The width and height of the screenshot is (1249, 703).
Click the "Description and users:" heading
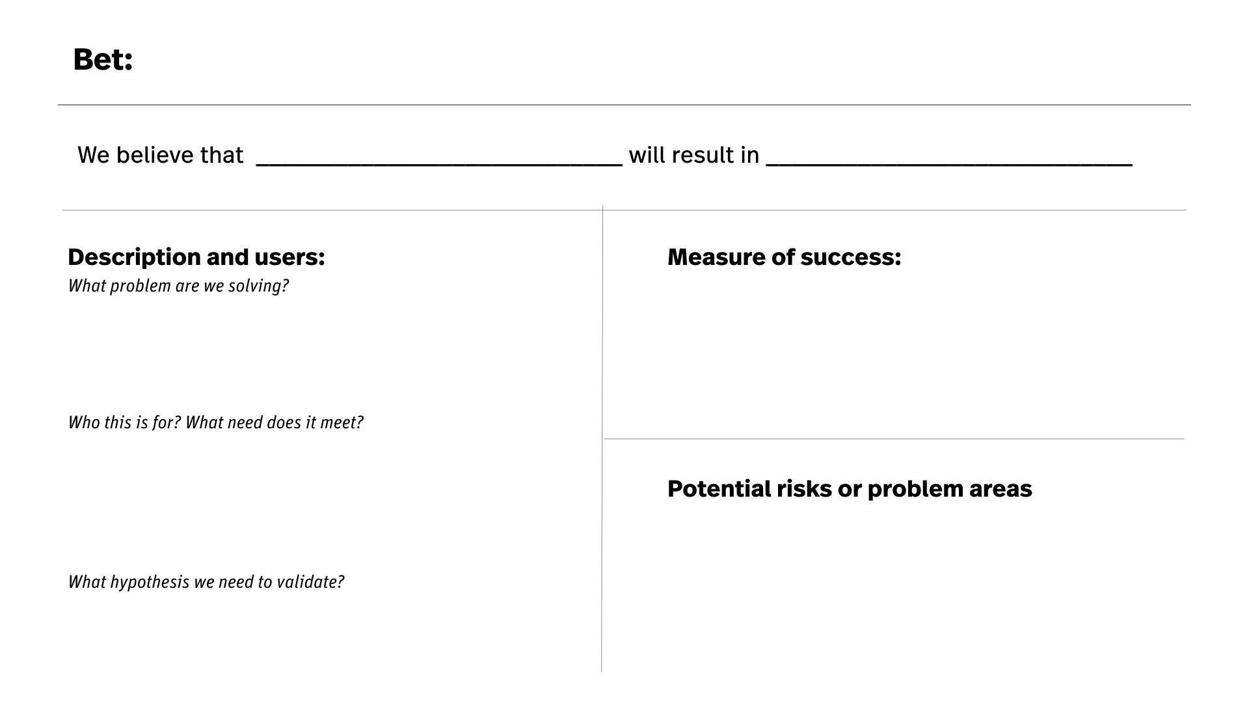point(196,257)
